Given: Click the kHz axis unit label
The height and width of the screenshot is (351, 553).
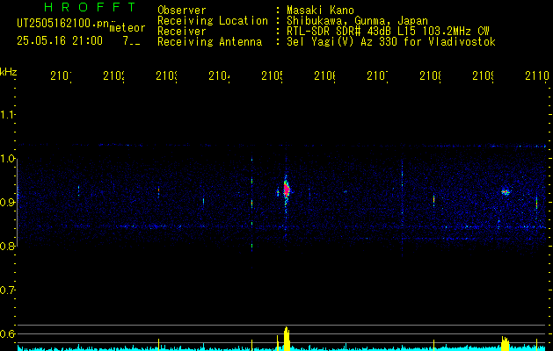Looking at the screenshot, I should coord(9,72).
